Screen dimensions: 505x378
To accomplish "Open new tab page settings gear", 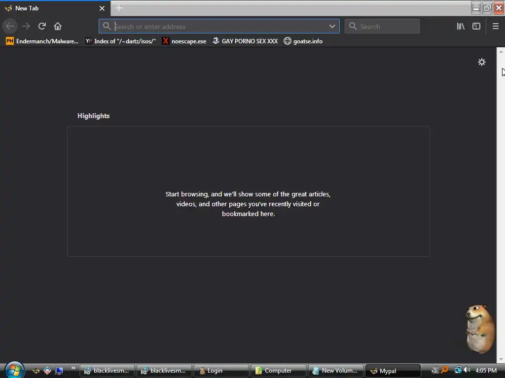I will coord(481,62).
